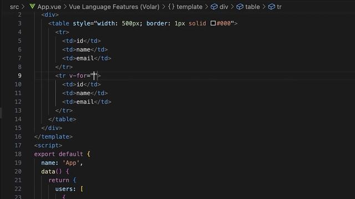The image size is (355, 199).
Task: Click the <tr> tag on line 4
Action: (x=62, y=32)
